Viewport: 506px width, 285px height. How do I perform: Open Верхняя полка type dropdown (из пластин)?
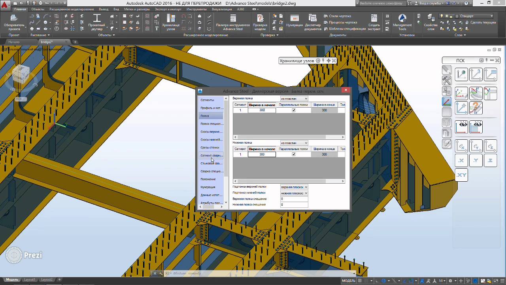tap(294, 99)
